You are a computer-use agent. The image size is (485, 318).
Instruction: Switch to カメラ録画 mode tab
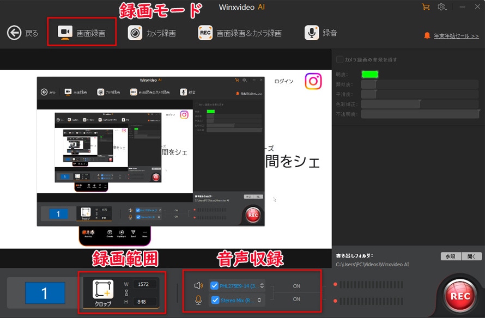click(152, 33)
